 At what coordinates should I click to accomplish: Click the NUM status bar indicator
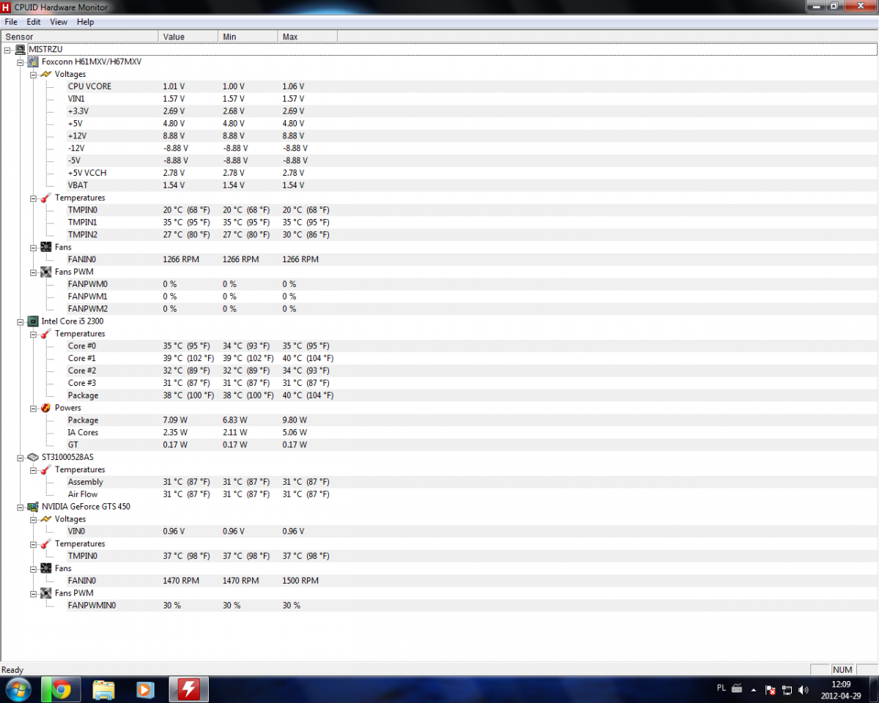pos(842,670)
